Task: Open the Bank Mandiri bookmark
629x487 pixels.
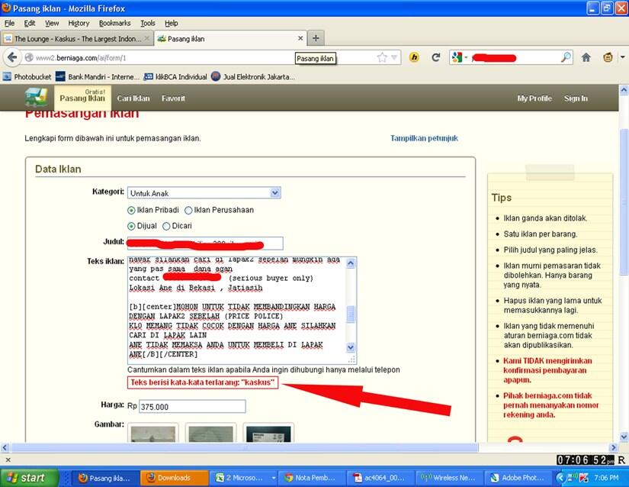Action: coord(98,76)
